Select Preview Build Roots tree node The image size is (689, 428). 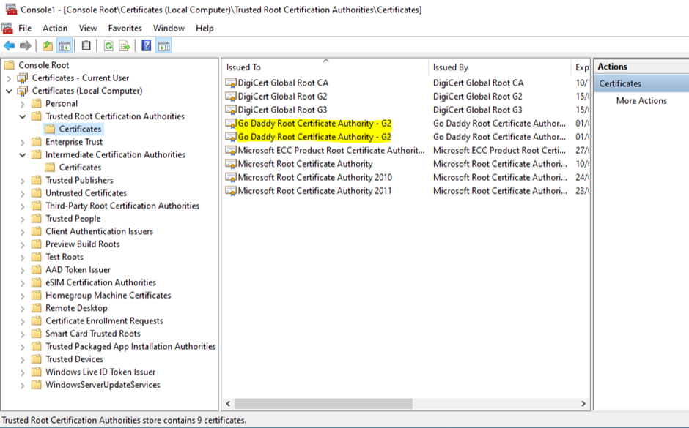pos(83,244)
